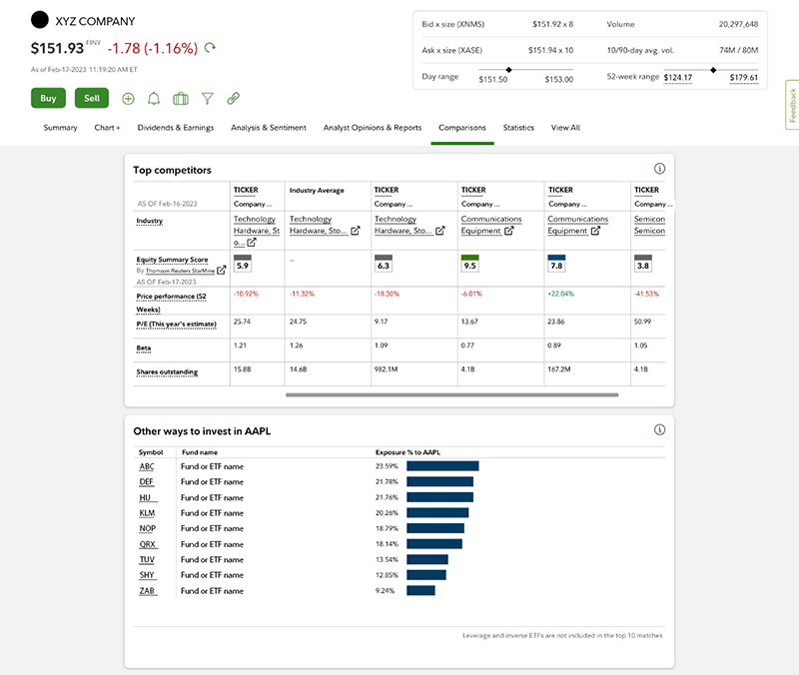Open the Dividends & Earnings tab
Viewport: 799px width, 675px height.
click(176, 128)
